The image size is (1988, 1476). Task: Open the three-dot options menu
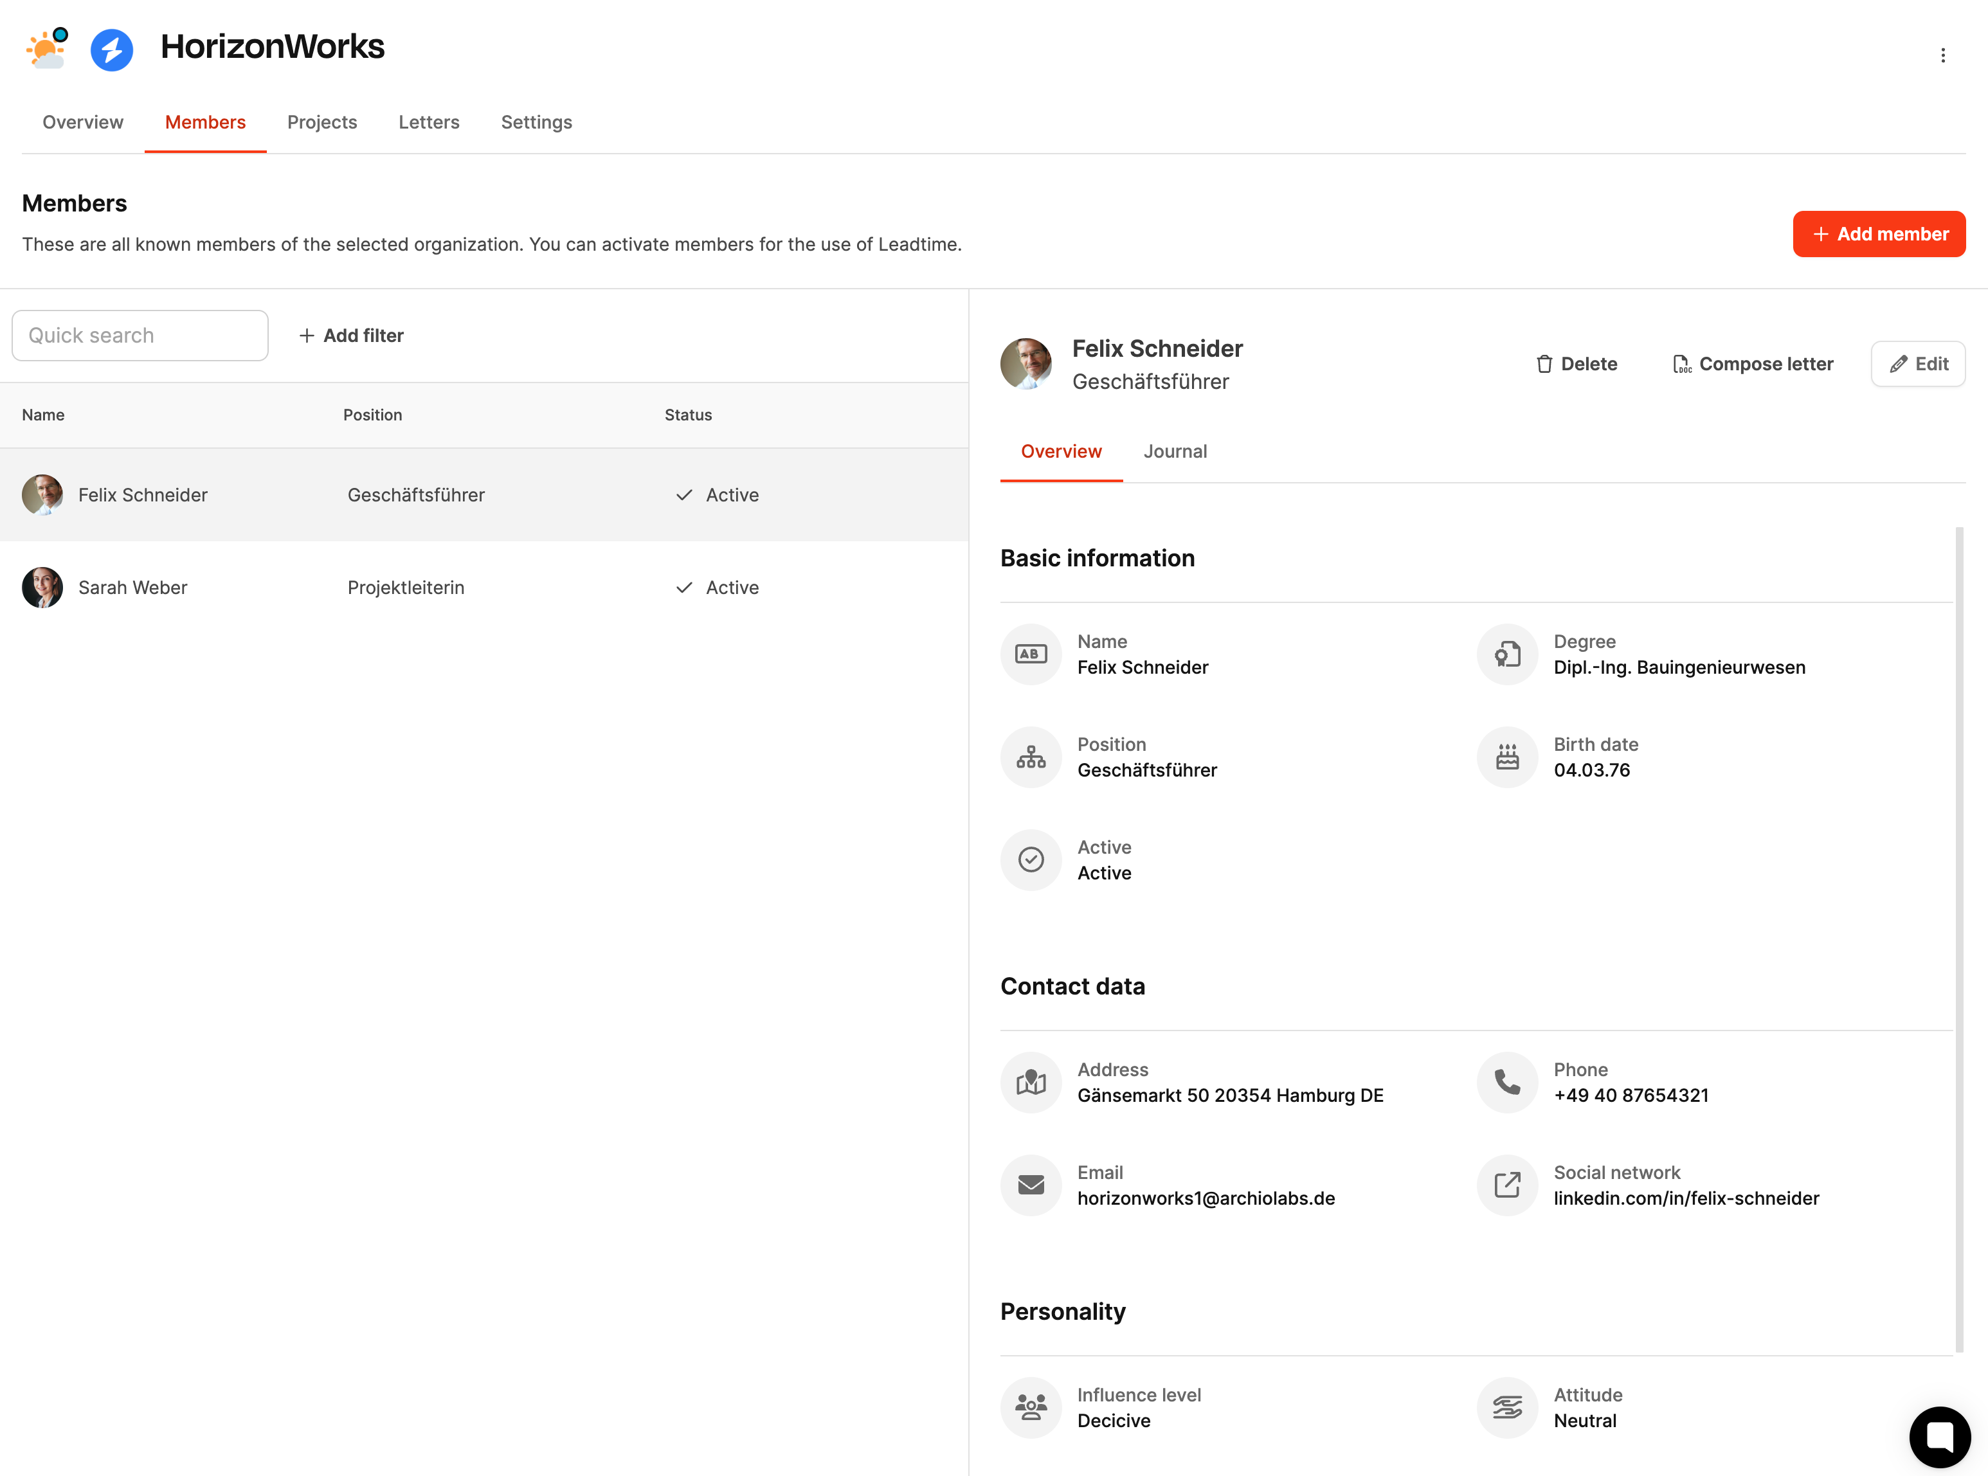coord(1942,55)
